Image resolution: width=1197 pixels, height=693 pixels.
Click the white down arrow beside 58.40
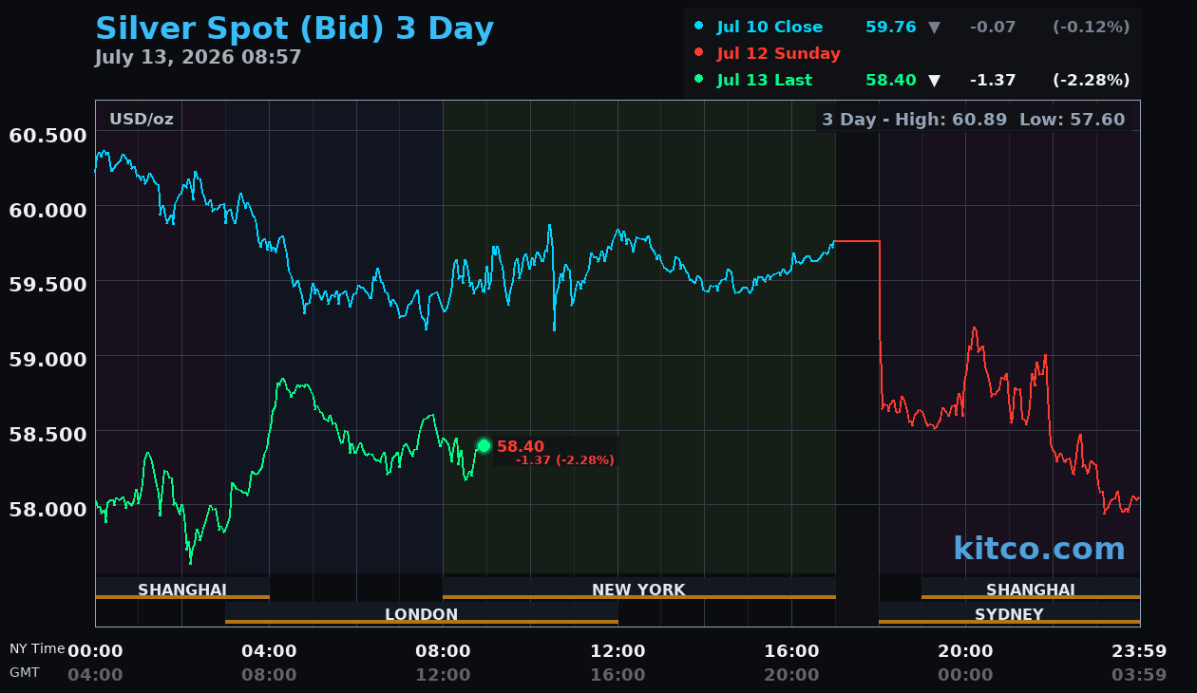[934, 81]
